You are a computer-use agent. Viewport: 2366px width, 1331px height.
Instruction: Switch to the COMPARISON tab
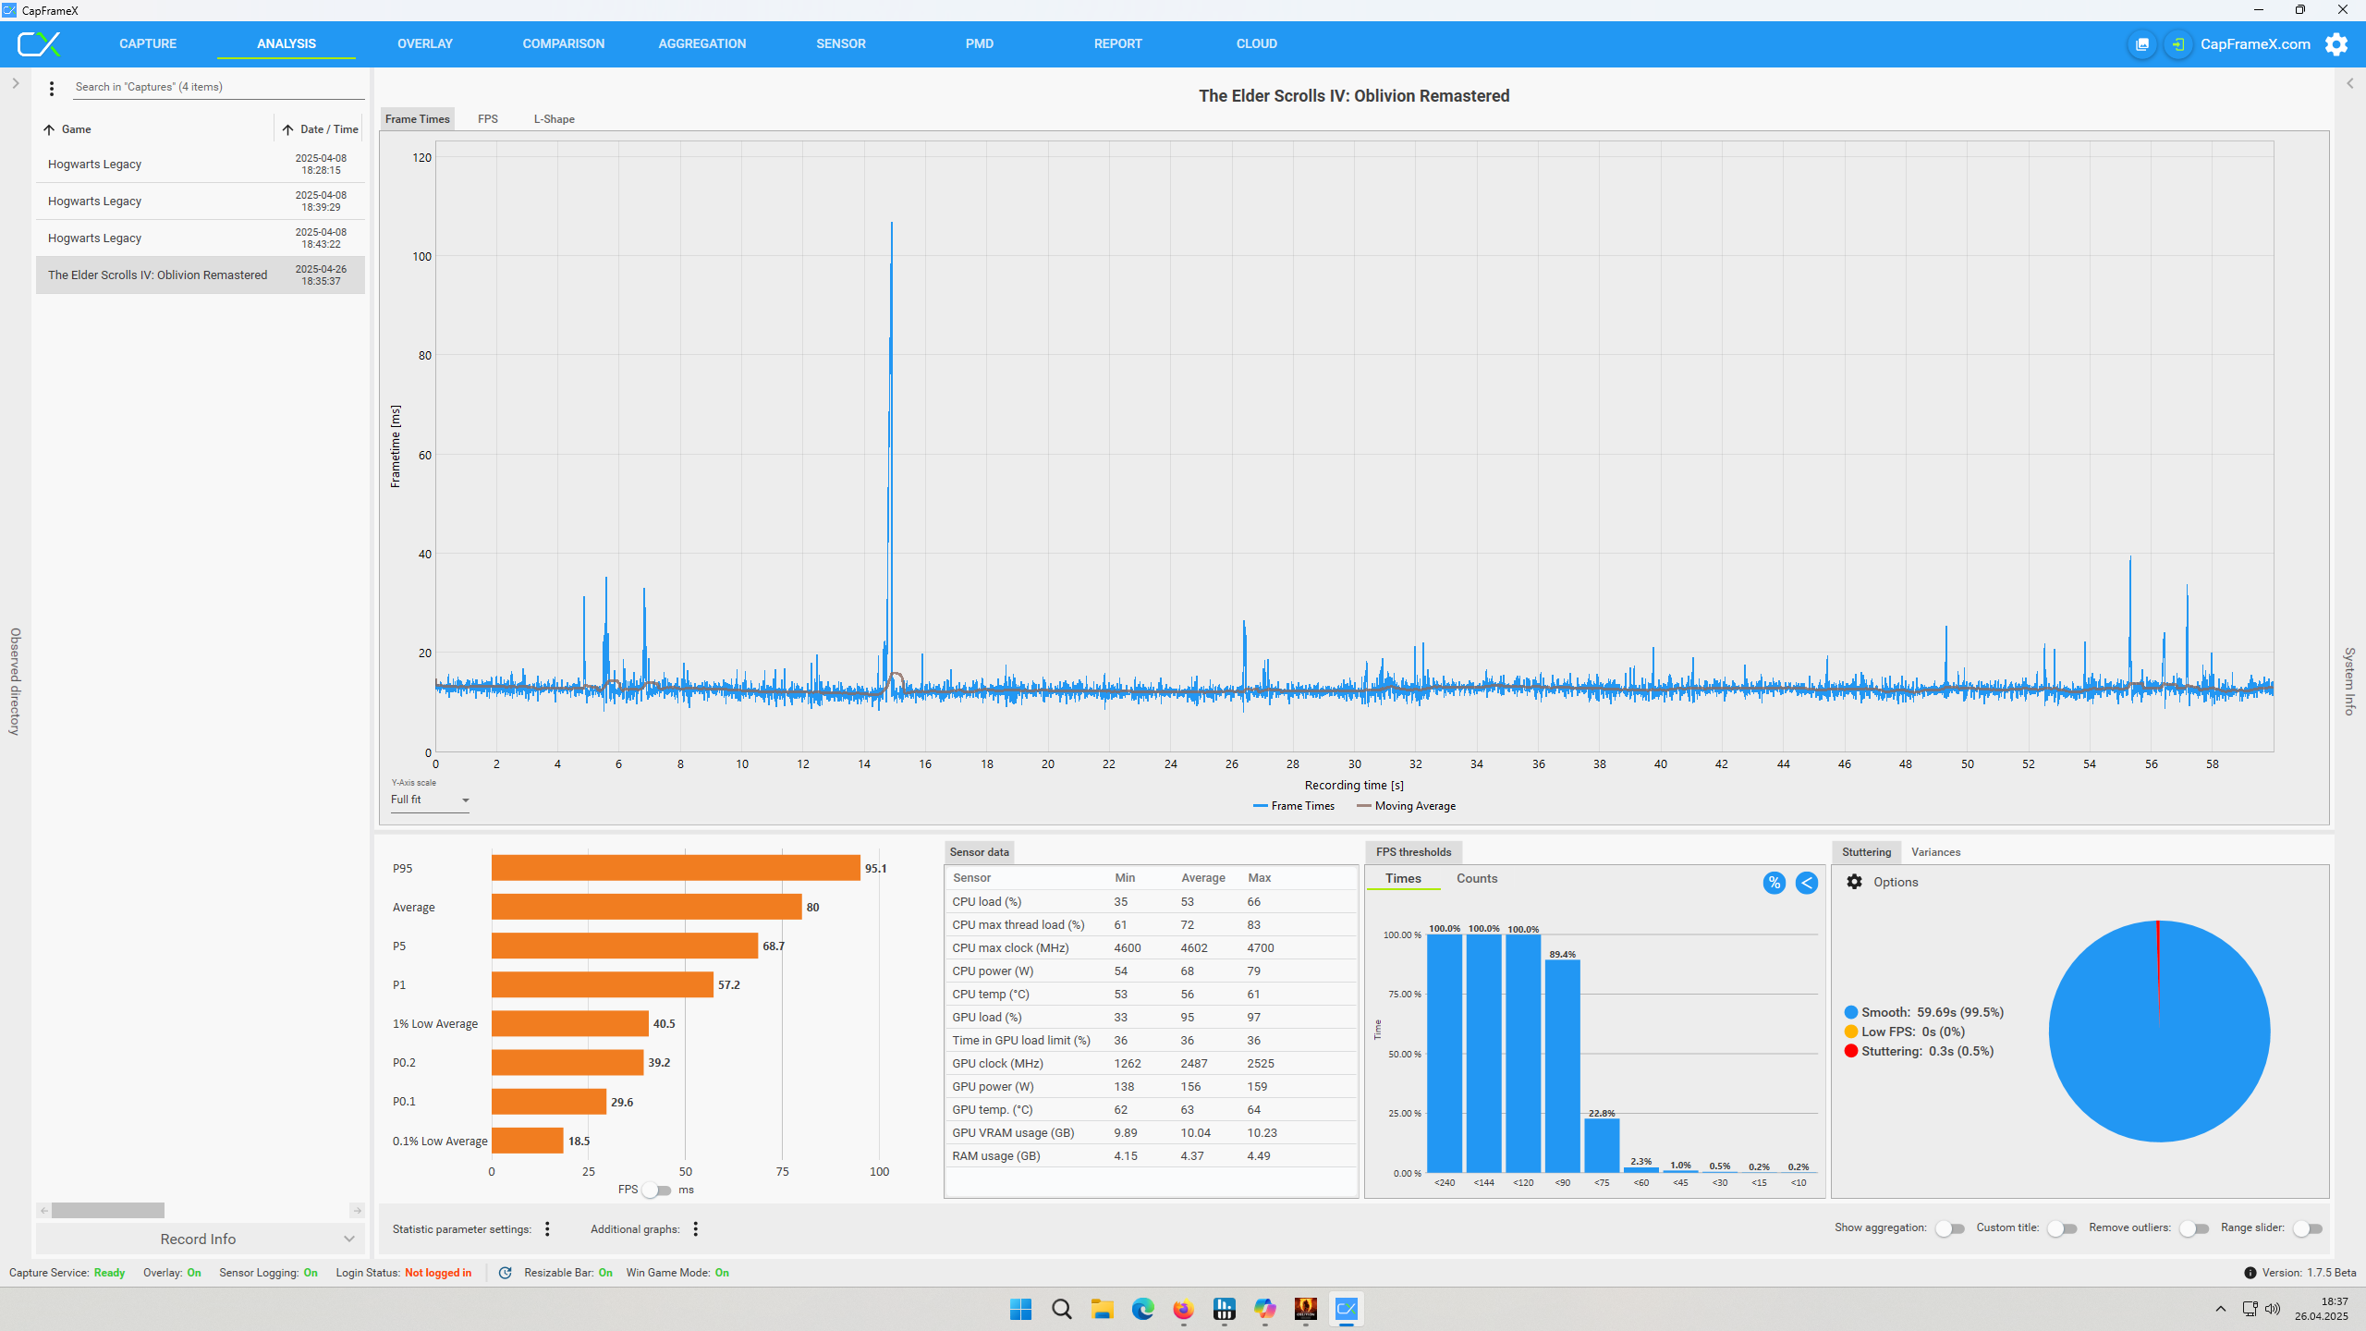[563, 43]
